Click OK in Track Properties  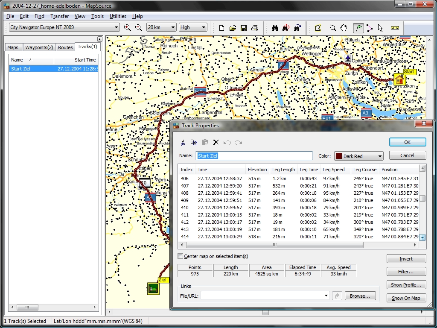(x=408, y=142)
